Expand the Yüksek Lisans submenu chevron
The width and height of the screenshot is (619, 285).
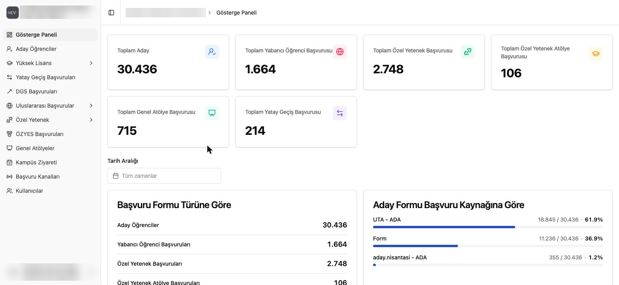click(91, 63)
